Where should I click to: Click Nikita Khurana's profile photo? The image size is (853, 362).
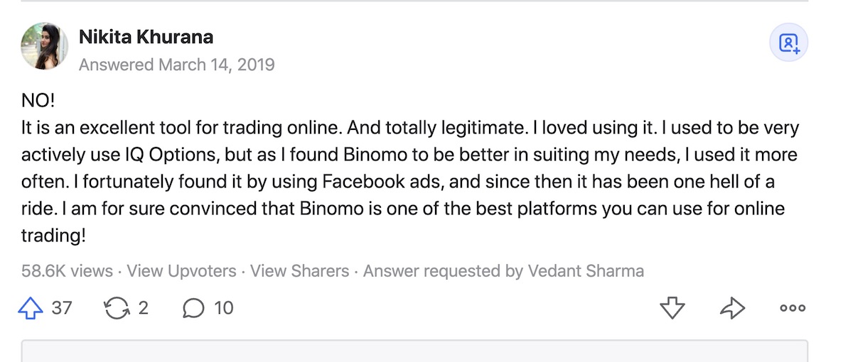[45, 45]
